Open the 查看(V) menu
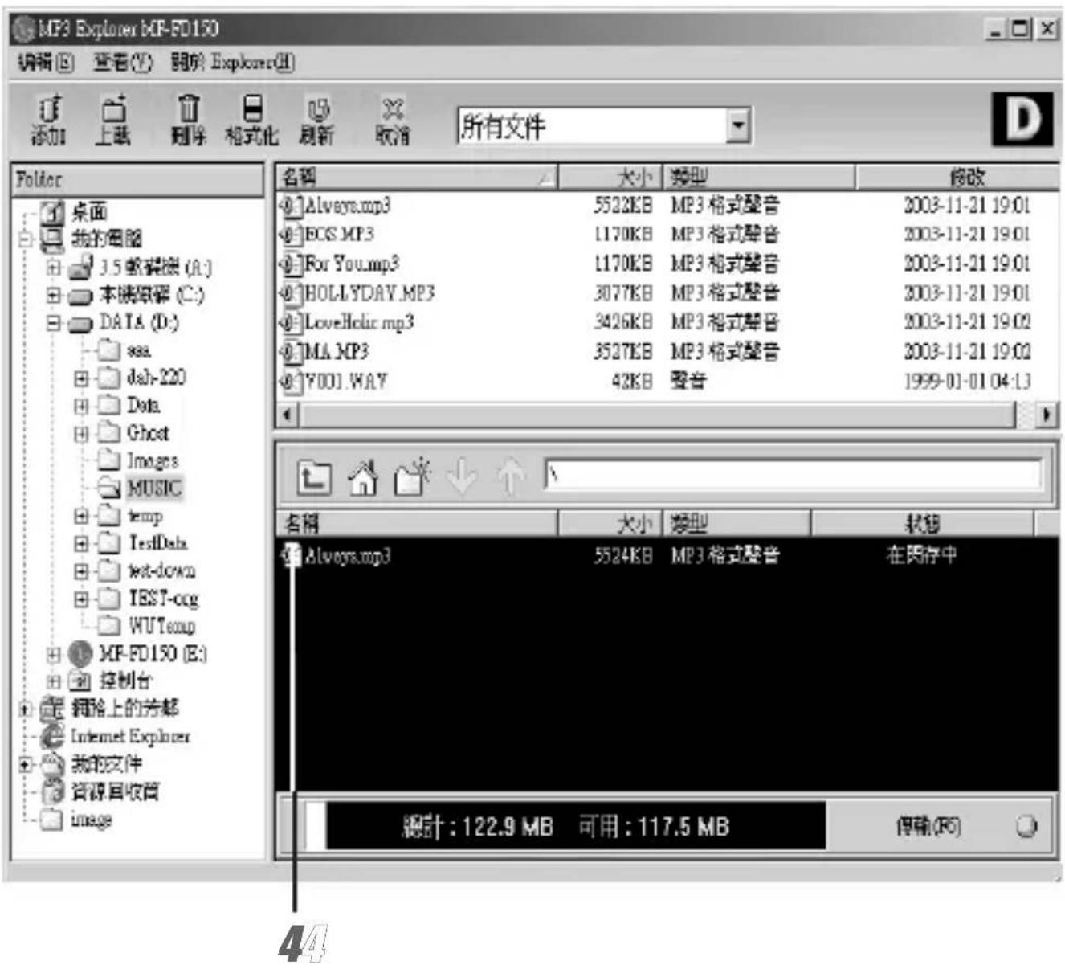This screenshot has height=969, width=1065. pos(122,63)
